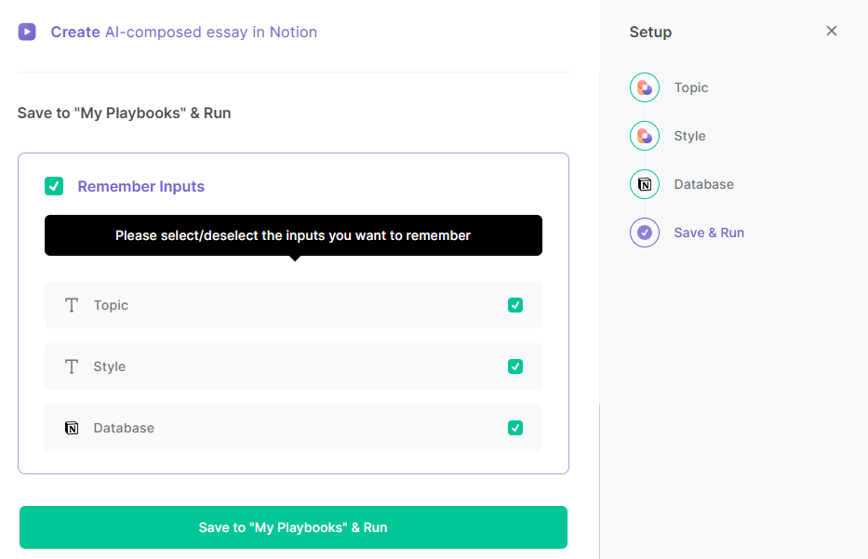Select the Style step icon in Setup sidebar
The height and width of the screenshot is (559, 868).
tap(645, 135)
